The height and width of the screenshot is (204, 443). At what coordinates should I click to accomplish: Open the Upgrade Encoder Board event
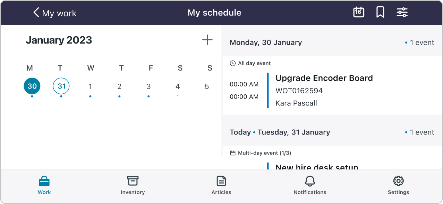pyautogui.click(x=332, y=85)
